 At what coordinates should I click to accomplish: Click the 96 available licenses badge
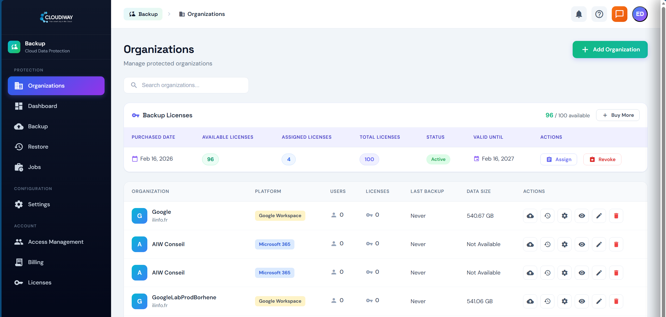click(x=210, y=160)
